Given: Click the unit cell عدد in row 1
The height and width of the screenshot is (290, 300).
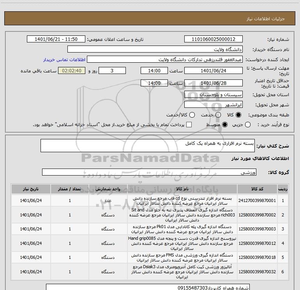Looking at the screenshot, I should click(x=108, y=200).
